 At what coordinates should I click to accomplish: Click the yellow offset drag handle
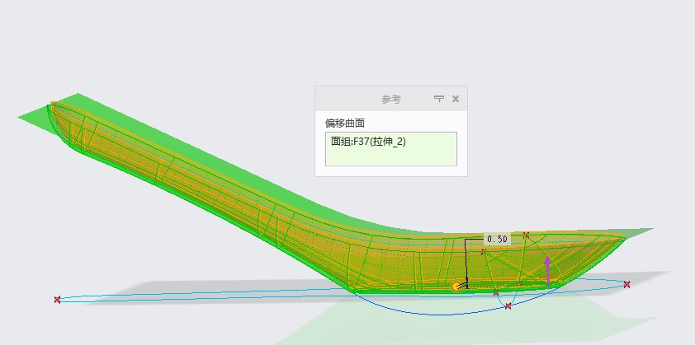pos(456,287)
